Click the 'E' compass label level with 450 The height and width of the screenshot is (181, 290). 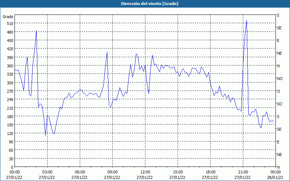[278, 41]
